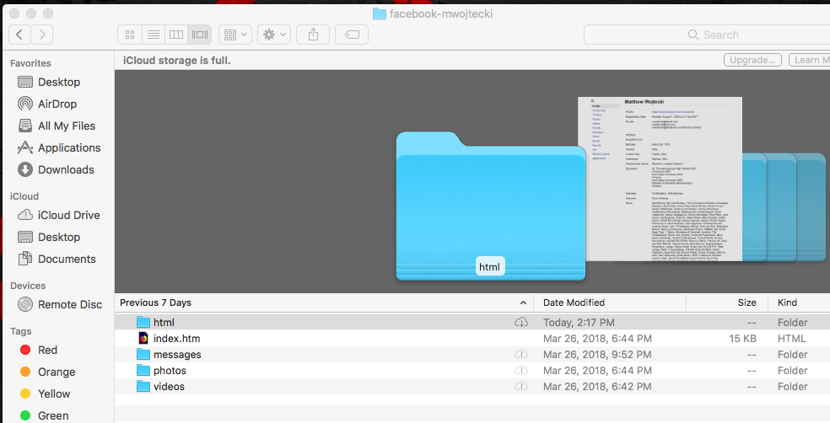Click the index.htm file icon
This screenshot has width=830, height=423.
coord(143,339)
